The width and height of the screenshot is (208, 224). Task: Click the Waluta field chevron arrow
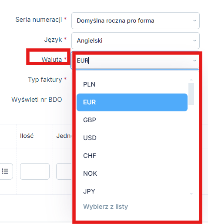[x=195, y=60]
